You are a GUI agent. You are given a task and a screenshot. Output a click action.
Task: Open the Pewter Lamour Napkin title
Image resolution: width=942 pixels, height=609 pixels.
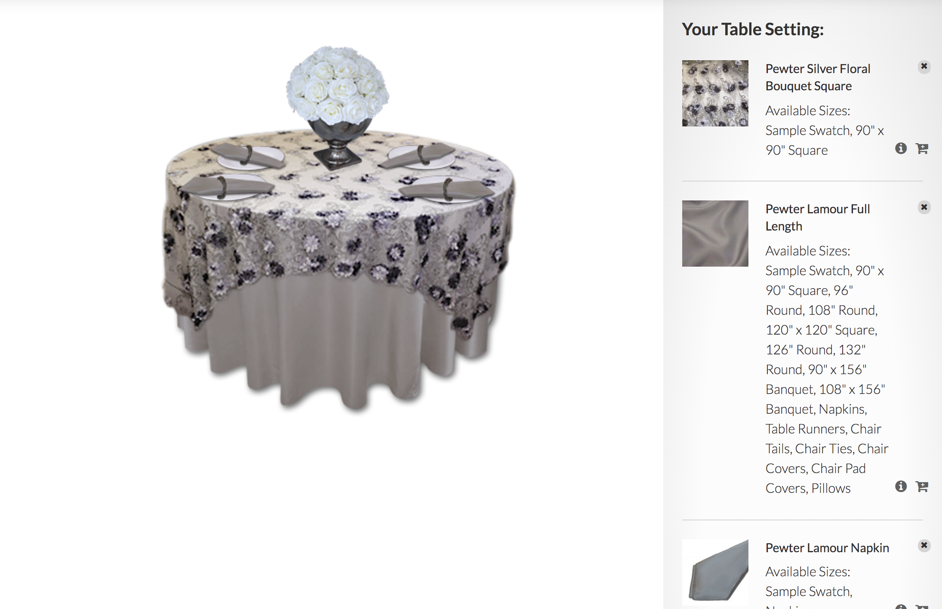tap(827, 548)
